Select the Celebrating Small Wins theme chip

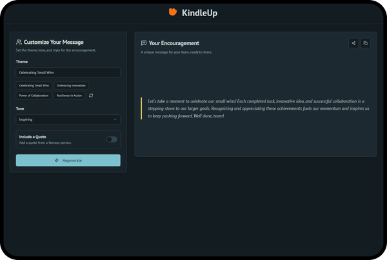34,85
